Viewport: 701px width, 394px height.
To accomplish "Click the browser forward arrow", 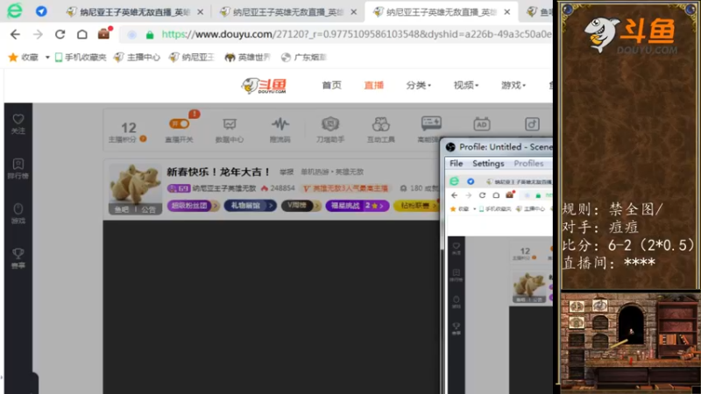I will [x=38, y=34].
